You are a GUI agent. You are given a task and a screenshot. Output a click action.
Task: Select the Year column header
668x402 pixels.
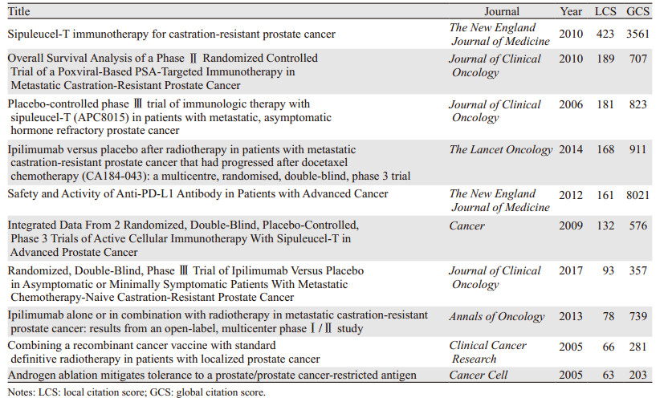tap(570, 12)
